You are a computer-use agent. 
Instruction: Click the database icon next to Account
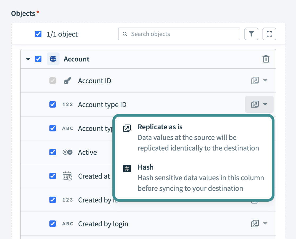tap(53, 59)
